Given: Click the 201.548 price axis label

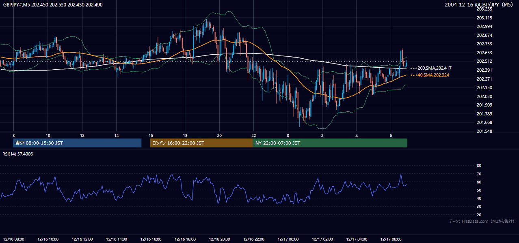Looking at the screenshot, I should point(484,131).
